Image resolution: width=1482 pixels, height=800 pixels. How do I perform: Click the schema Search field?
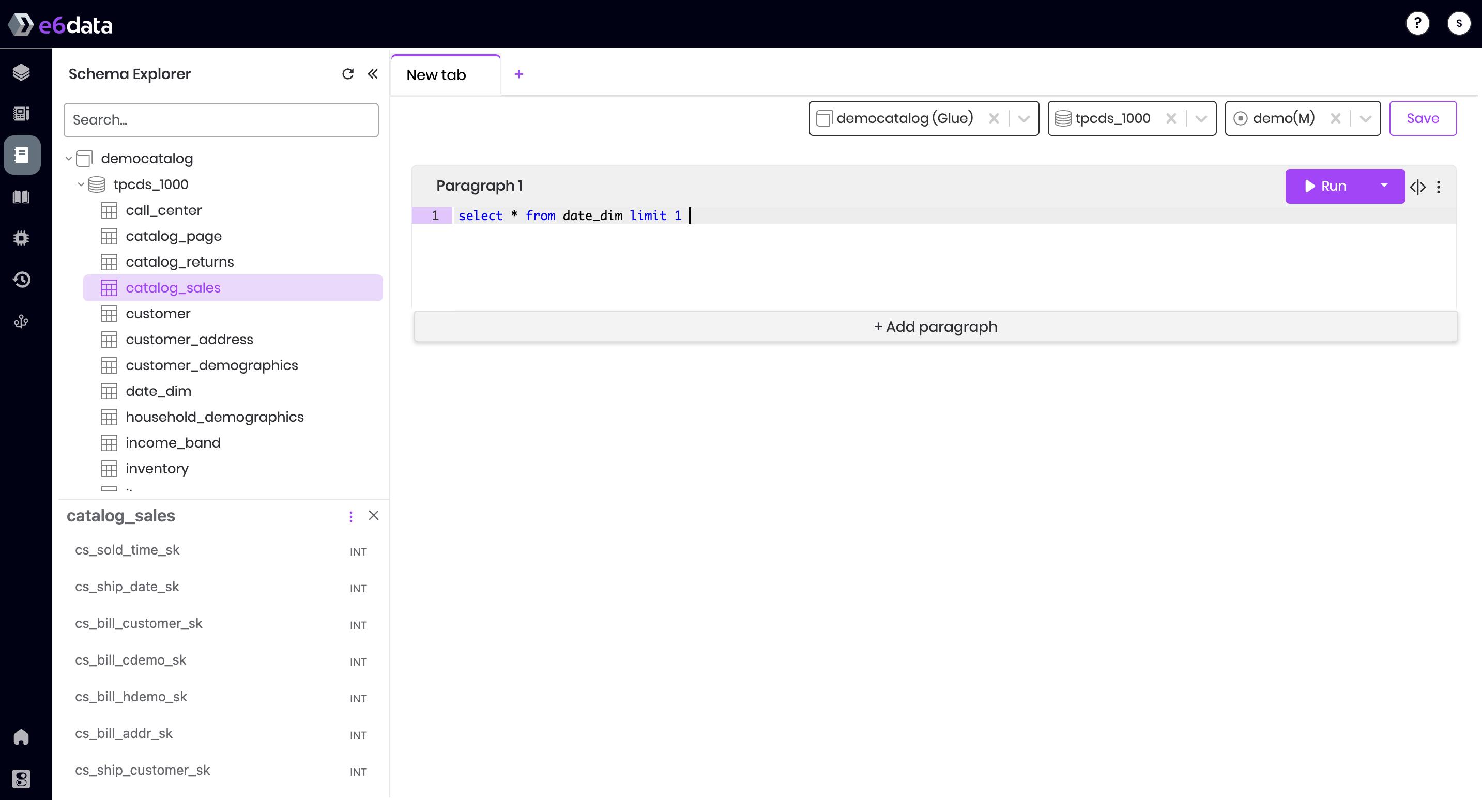click(x=221, y=119)
